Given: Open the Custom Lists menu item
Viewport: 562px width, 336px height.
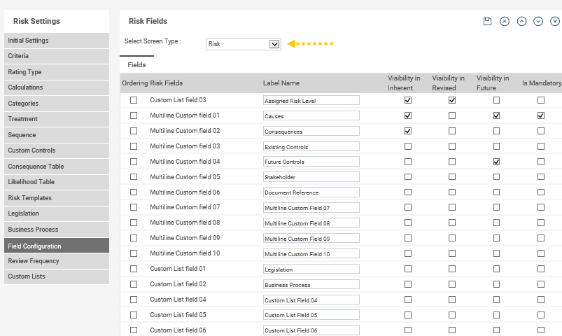Looking at the screenshot, I should coord(56,276).
